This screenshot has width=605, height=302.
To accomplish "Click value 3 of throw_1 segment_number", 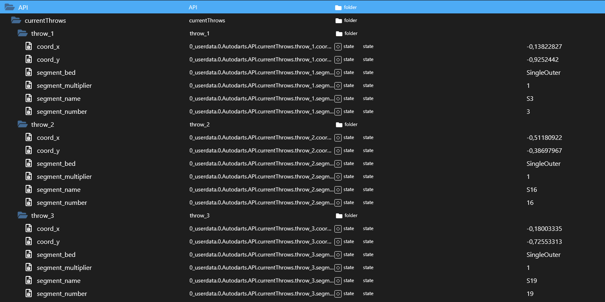I will [528, 111].
